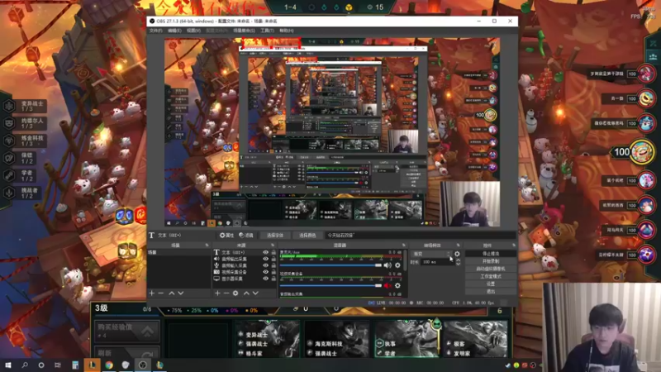
Task: Mute the first mixer channel speaker icon
Action: point(388,265)
